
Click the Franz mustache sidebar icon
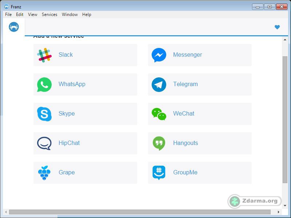click(x=14, y=27)
